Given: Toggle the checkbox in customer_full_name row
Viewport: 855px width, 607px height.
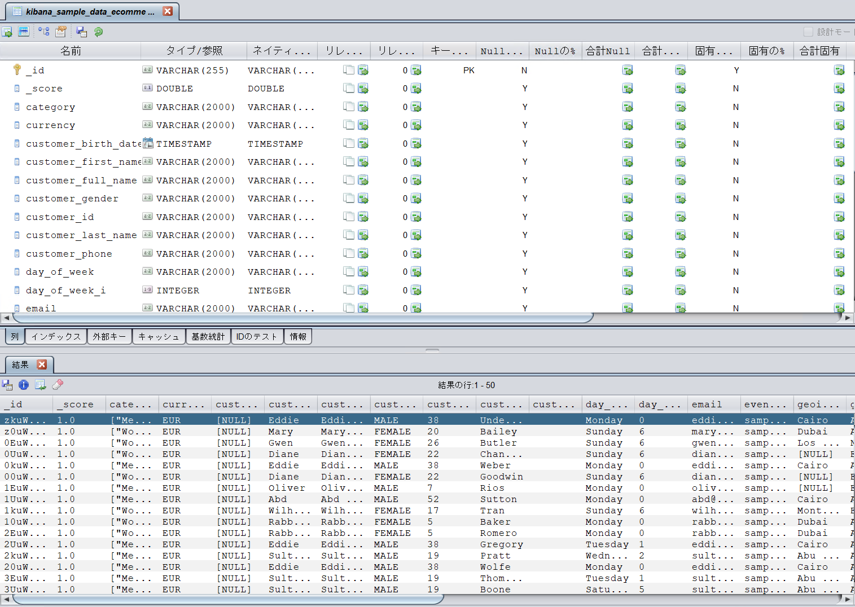Looking at the screenshot, I should click(349, 180).
